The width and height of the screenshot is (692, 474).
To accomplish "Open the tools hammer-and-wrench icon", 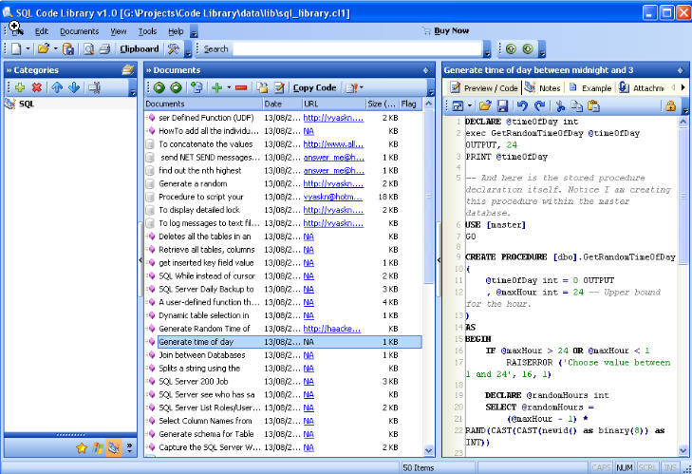I will 173,49.
